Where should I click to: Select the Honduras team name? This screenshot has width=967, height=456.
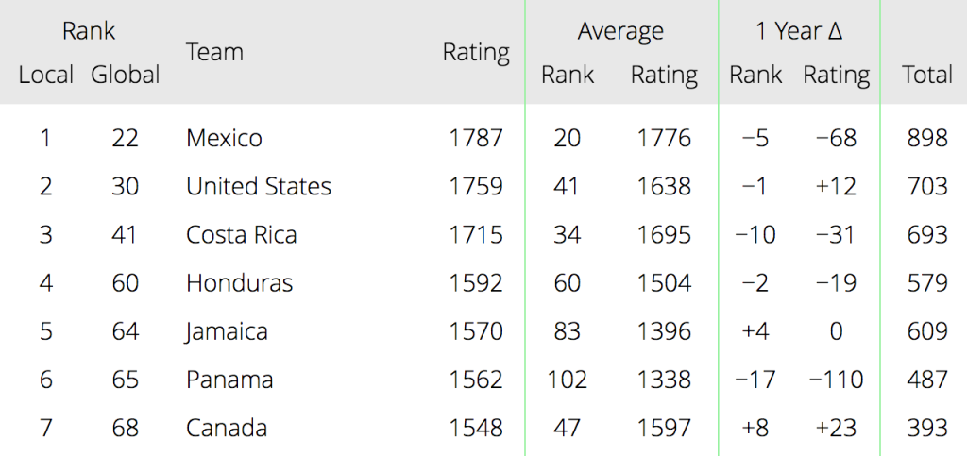click(x=239, y=283)
